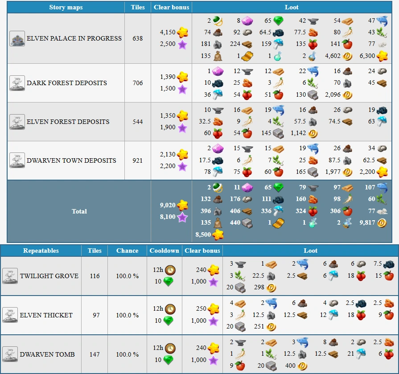
Task: Click the 9,020 total clear bonus value
Action: click(x=168, y=205)
